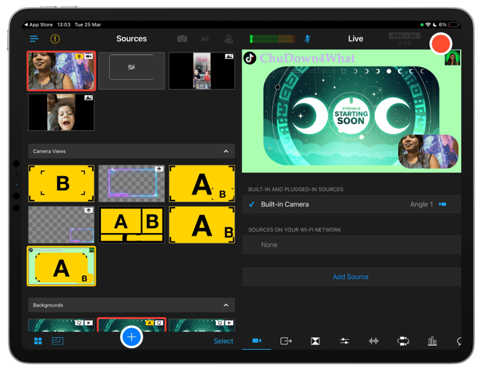Select the red-outlined camera source thumbnail
483x371 pixels.
pyautogui.click(x=61, y=71)
